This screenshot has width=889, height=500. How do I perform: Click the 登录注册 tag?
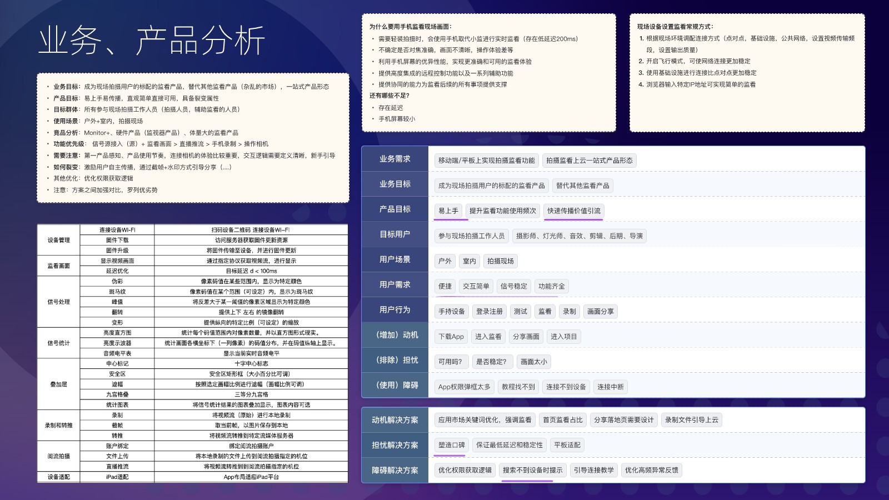pyautogui.click(x=490, y=312)
